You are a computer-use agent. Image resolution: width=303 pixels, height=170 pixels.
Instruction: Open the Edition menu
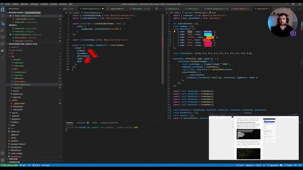click(x=16, y=4)
